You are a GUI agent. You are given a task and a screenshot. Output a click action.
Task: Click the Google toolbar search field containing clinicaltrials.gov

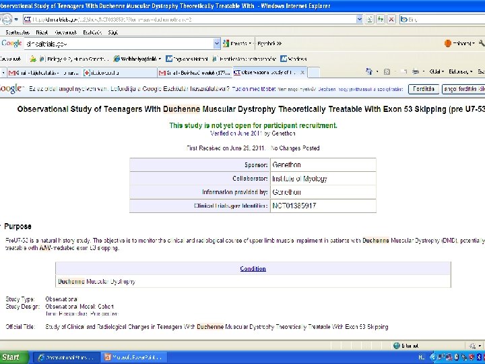tap(119, 44)
